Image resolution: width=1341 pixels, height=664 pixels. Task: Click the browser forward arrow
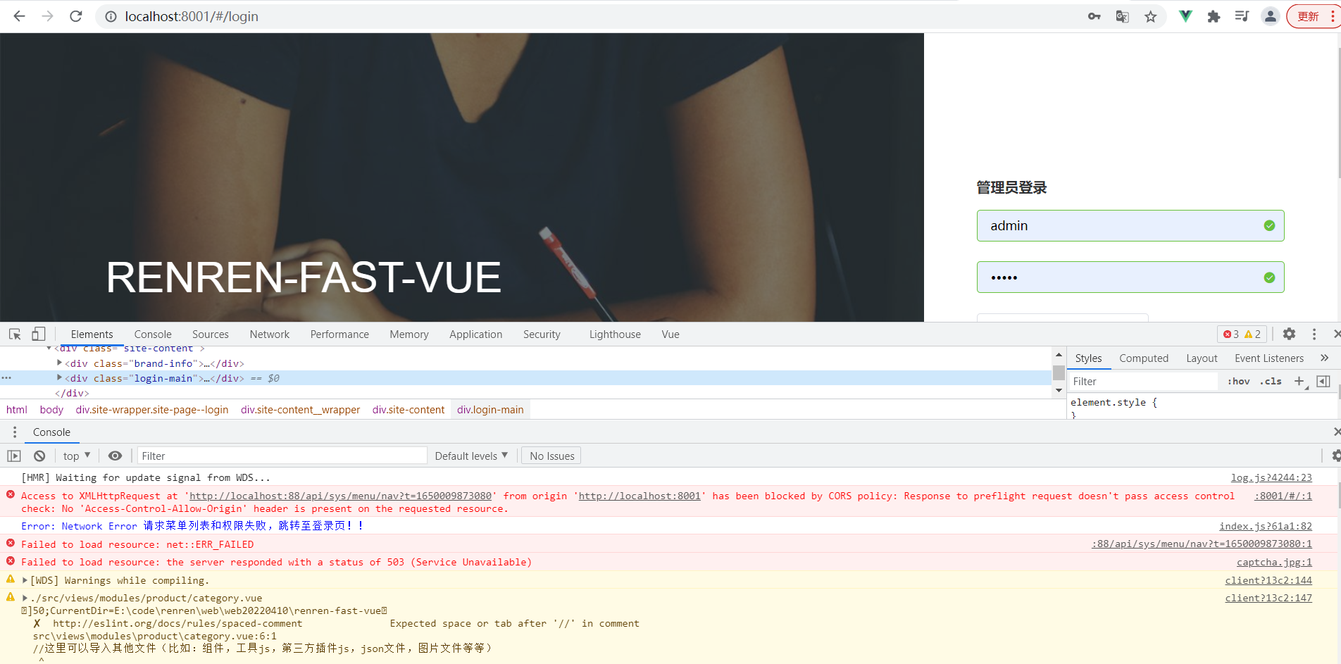(47, 16)
